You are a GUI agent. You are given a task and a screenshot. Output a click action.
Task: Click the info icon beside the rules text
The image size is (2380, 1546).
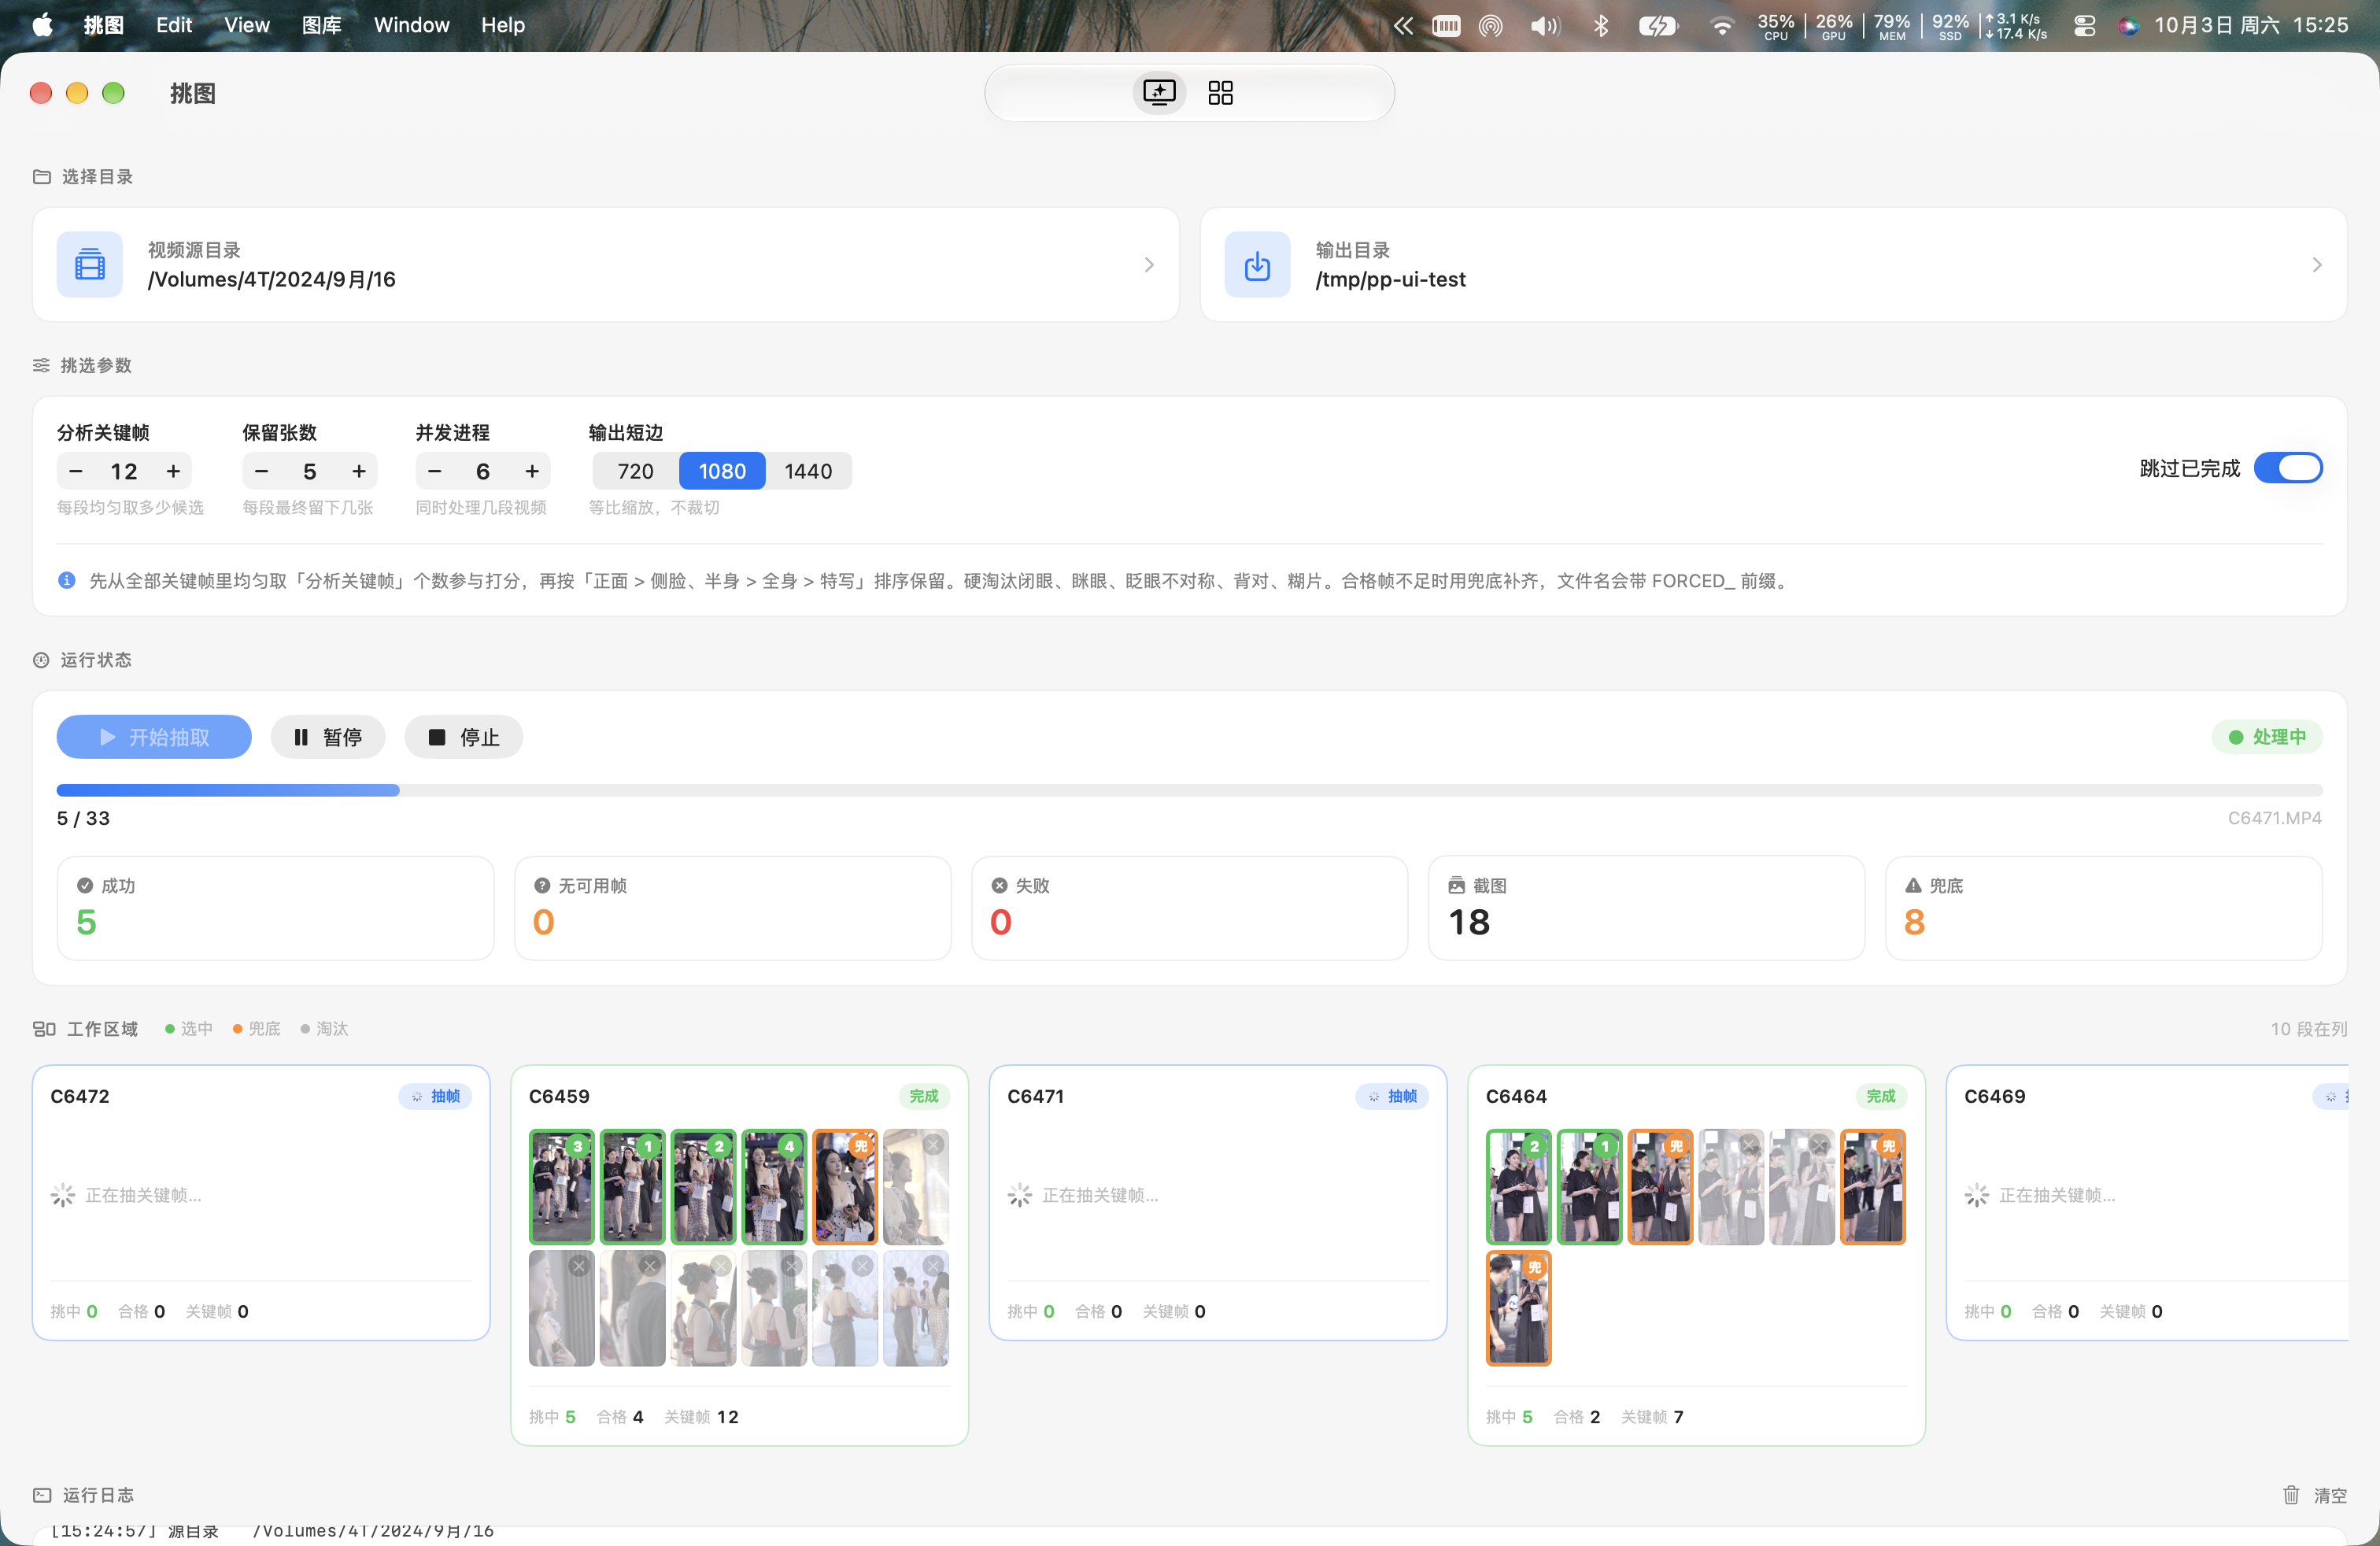67,580
